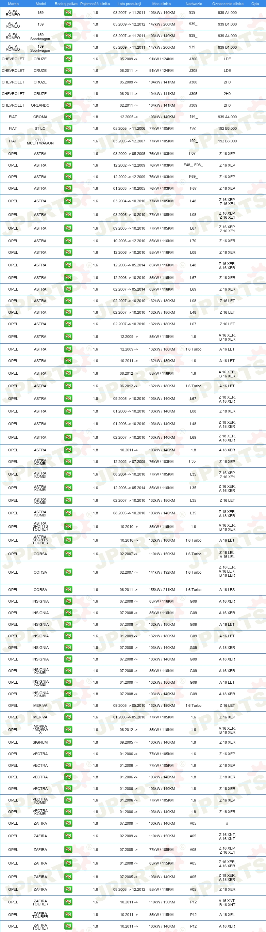Click the Moc silnika column header
266x932 pixels.
161,4
